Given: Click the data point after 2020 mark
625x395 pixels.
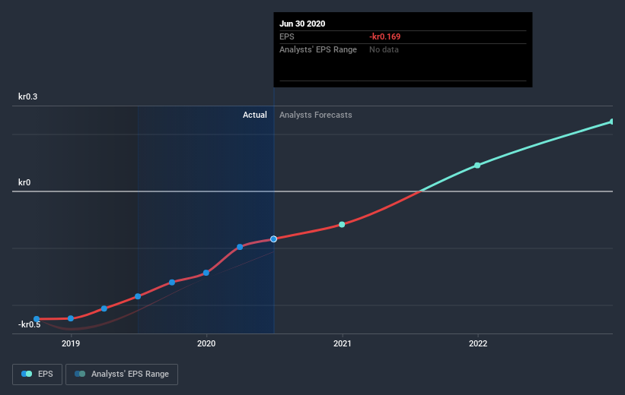Looking at the screenshot, I should coord(240,247).
